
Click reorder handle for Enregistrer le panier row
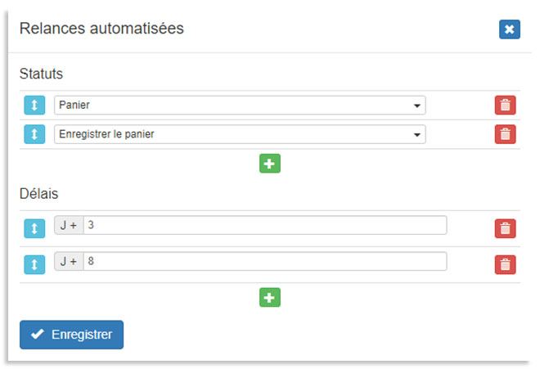tap(34, 134)
